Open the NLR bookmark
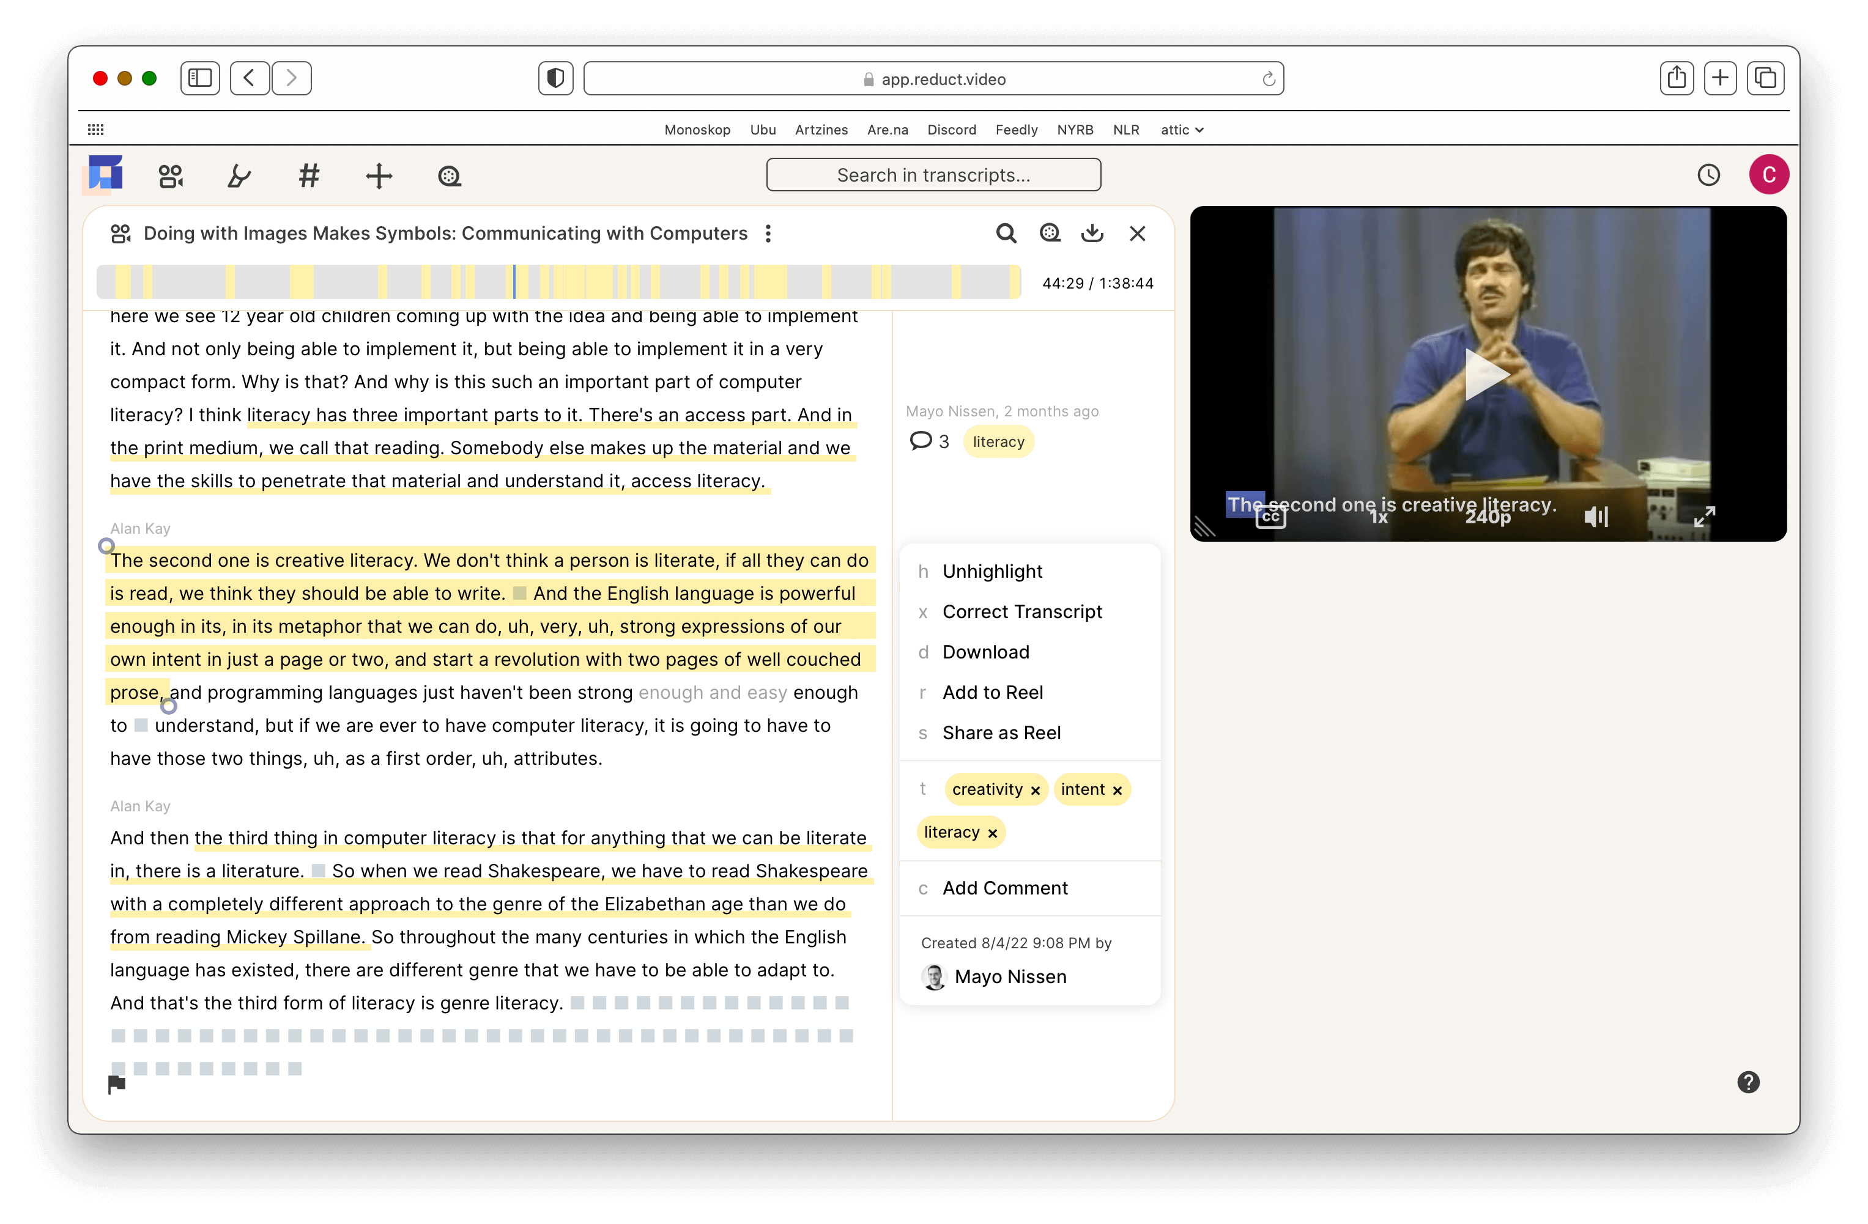 (1125, 130)
